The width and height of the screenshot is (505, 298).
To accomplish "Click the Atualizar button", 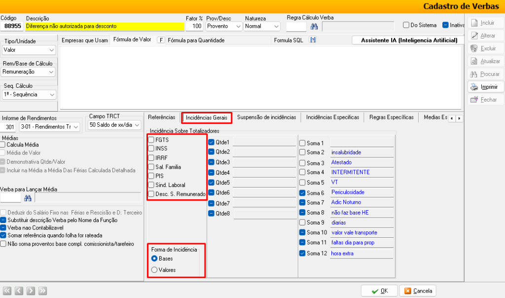I will tap(486, 61).
